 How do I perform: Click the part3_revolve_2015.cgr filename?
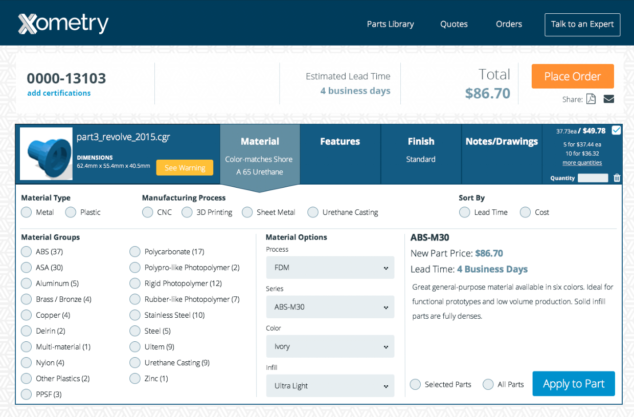tap(123, 137)
